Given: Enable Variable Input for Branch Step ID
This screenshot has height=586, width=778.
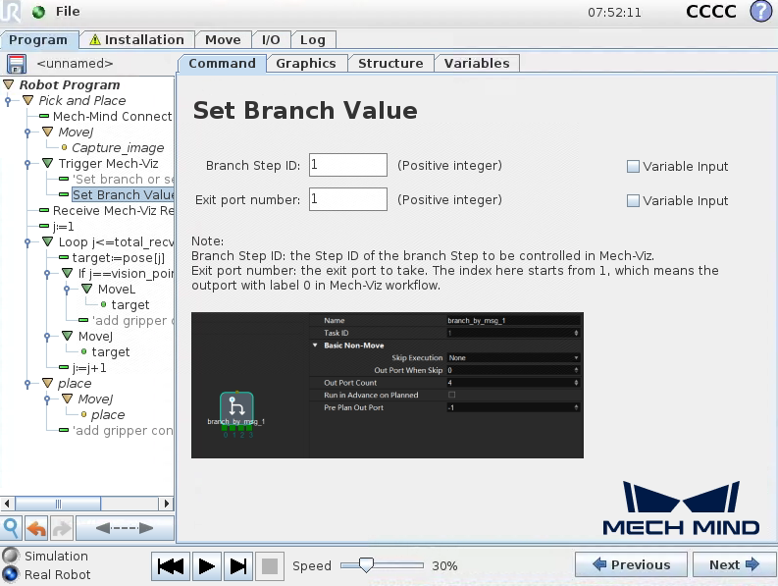Looking at the screenshot, I should (633, 166).
